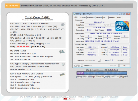Image resolution: width=138 pixels, height=101 pixels.
Task: Close the CPU-Z window
Action: point(128,14)
